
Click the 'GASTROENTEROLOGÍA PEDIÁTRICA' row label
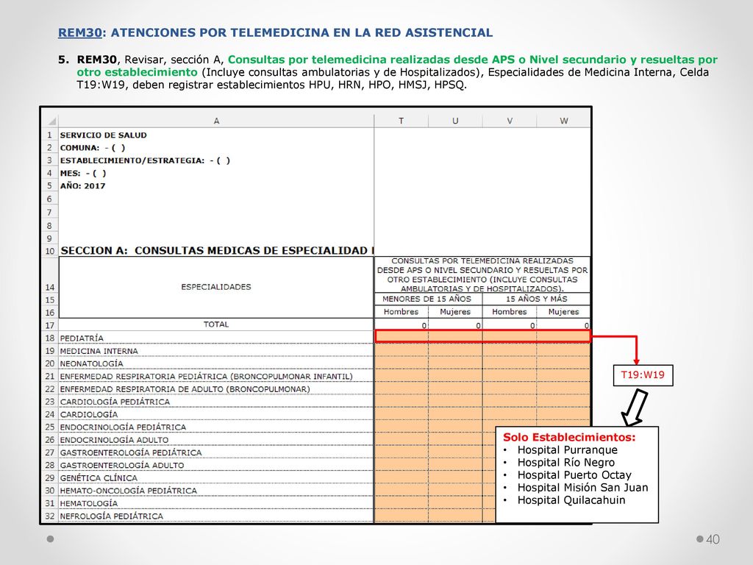point(131,452)
